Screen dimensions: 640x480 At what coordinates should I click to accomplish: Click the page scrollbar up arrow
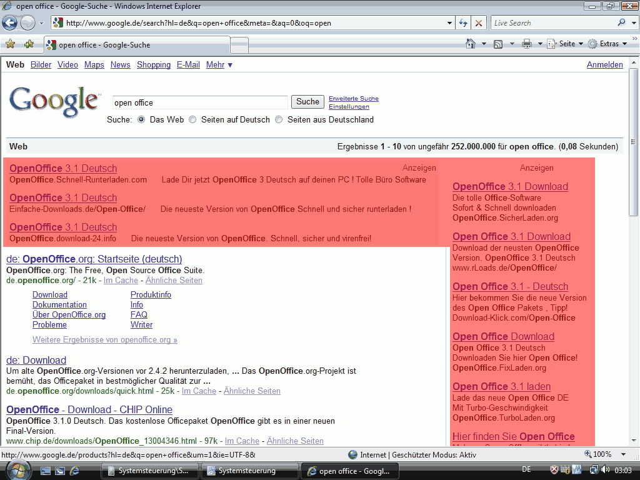[634, 63]
